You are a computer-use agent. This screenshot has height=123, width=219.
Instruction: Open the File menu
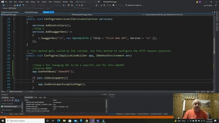6,2
